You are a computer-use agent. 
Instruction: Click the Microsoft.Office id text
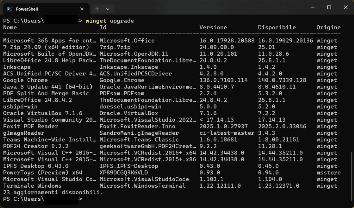point(127,41)
